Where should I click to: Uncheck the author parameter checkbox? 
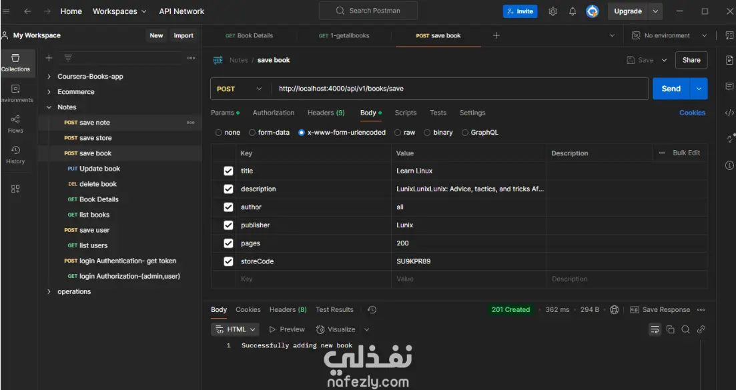228,207
